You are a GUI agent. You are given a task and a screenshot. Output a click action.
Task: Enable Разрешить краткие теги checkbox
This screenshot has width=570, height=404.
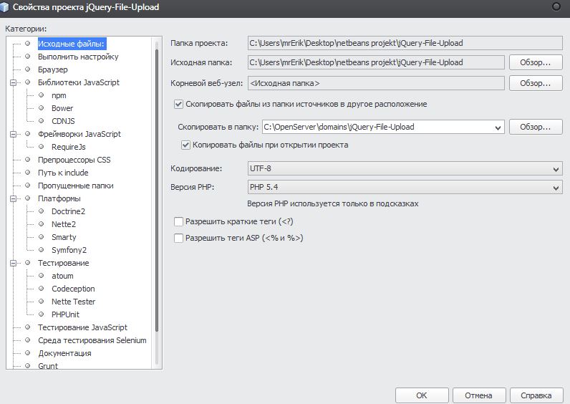coord(179,222)
